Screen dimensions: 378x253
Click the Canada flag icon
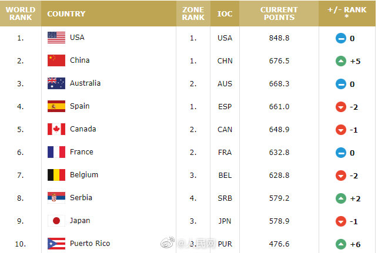point(56,129)
